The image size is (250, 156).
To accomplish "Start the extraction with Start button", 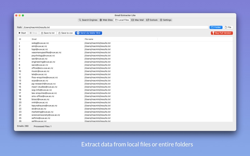I will (22, 33).
